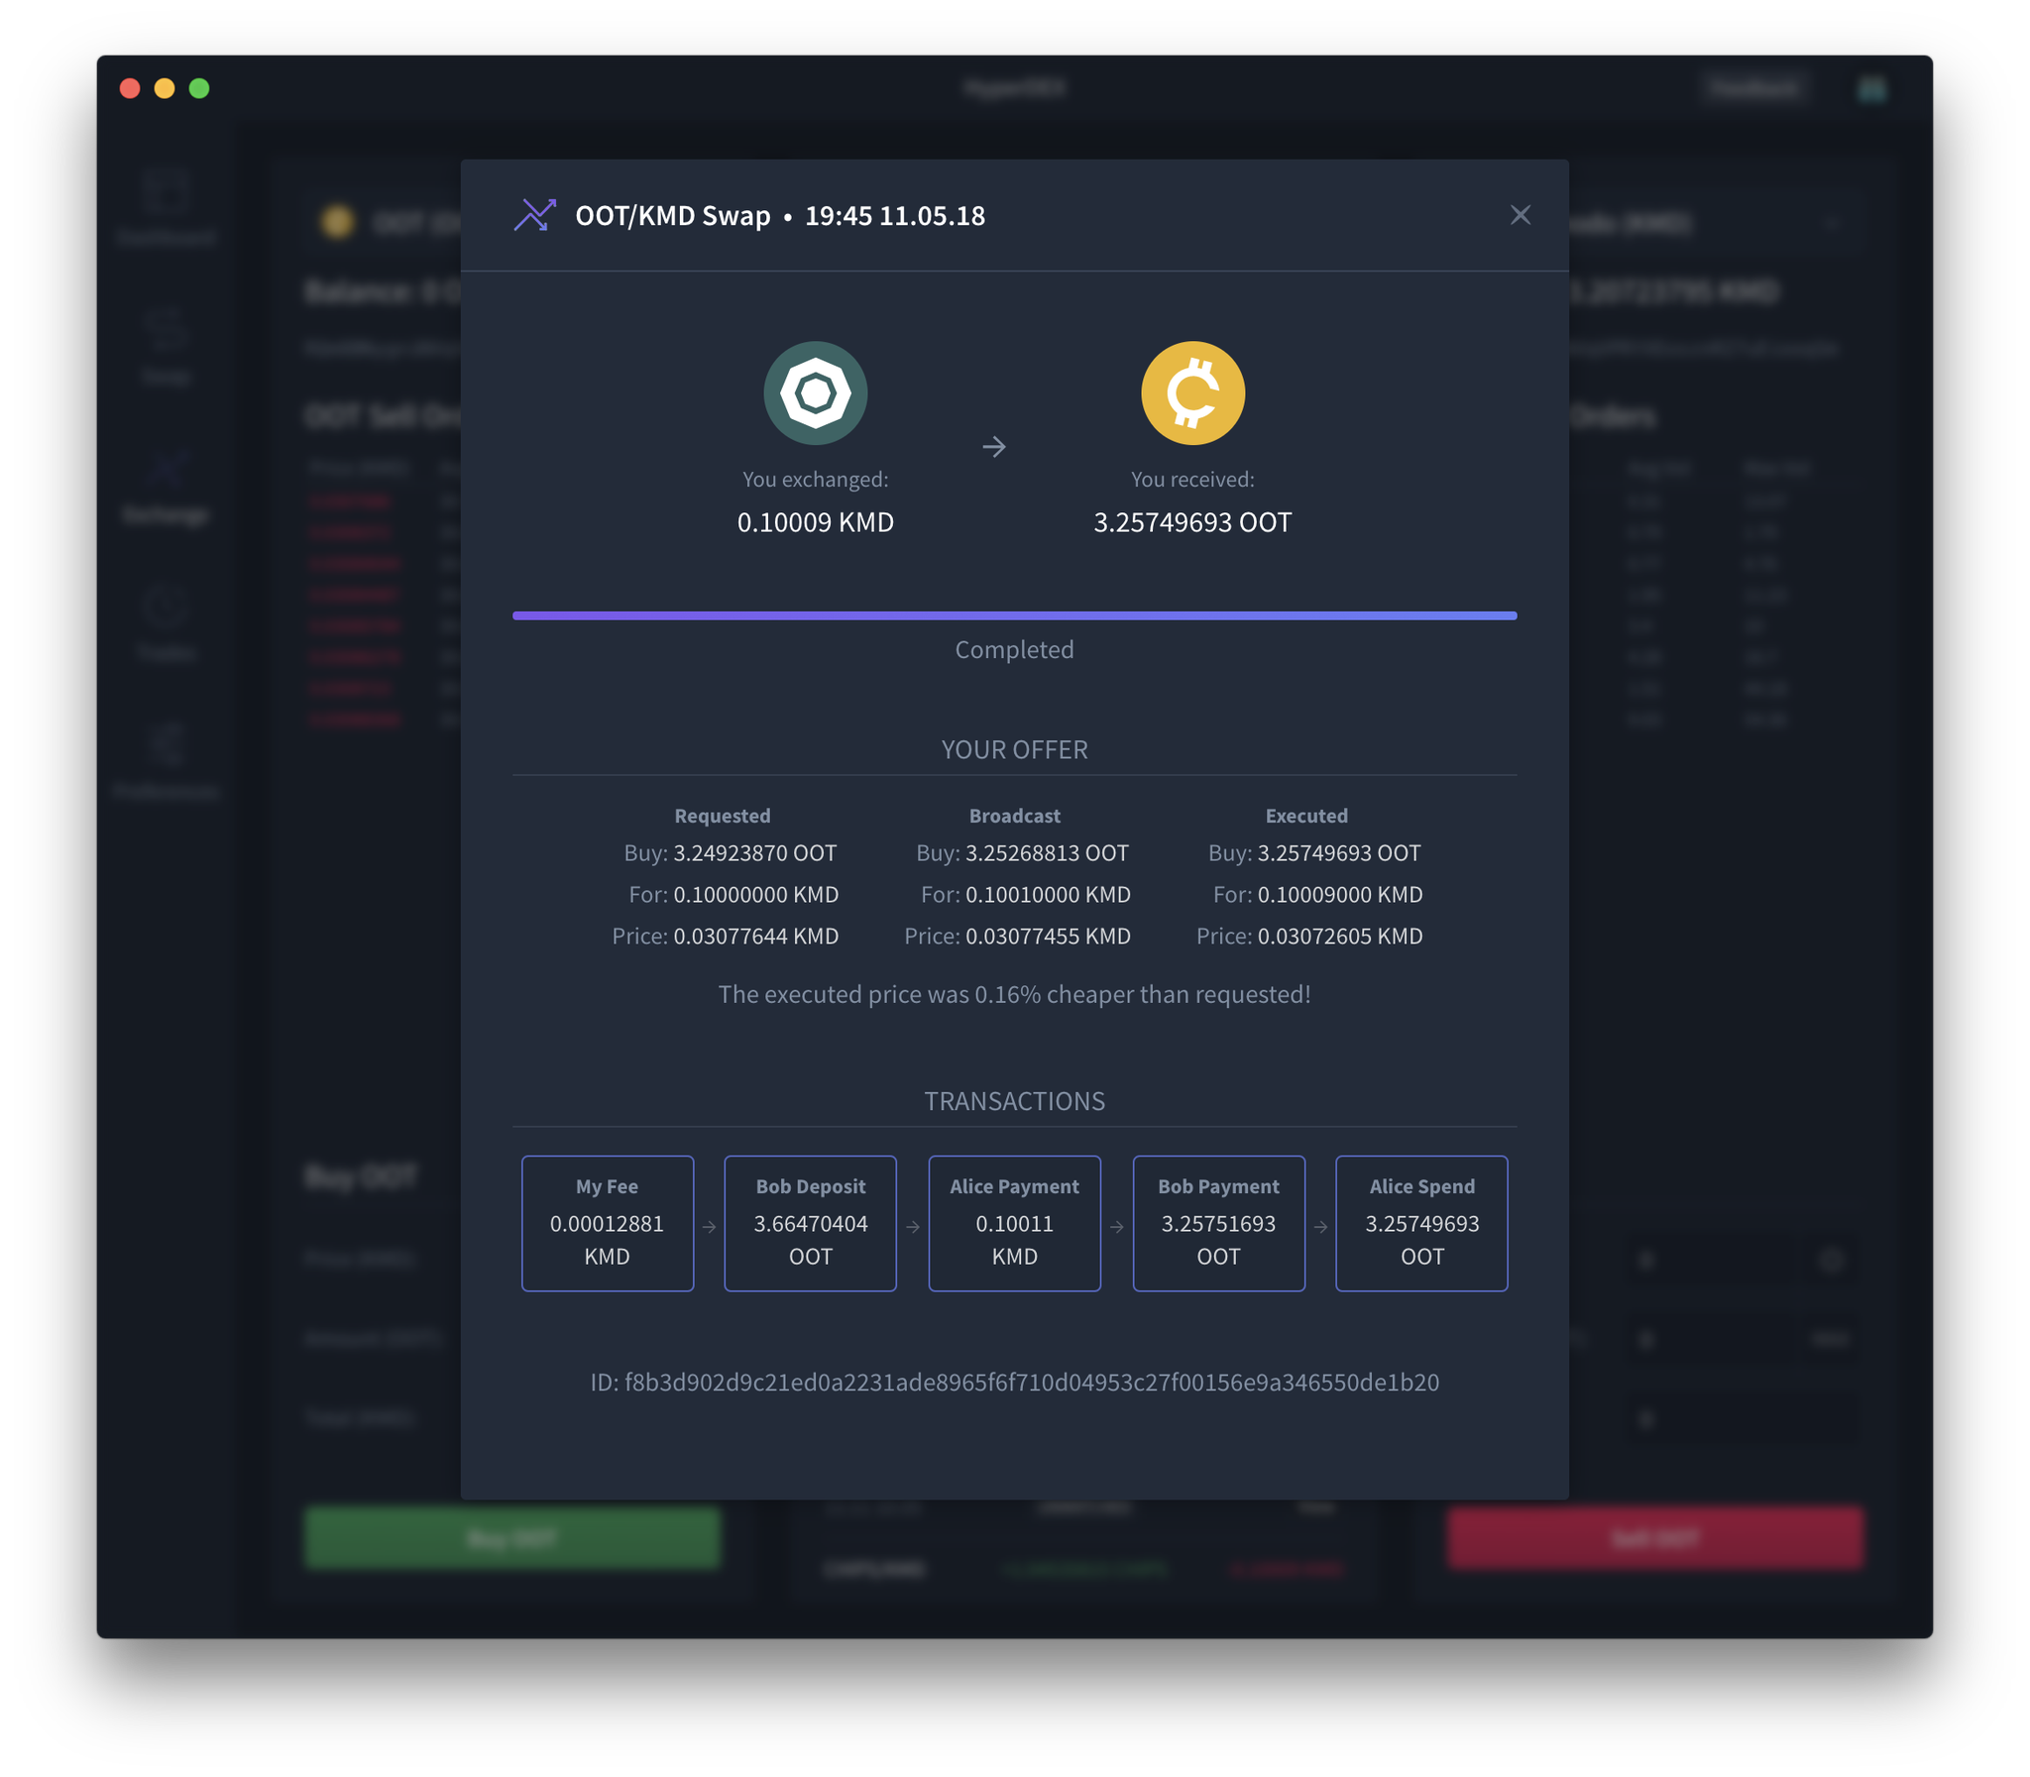Click the YOUR OFFER section heading

(1014, 749)
